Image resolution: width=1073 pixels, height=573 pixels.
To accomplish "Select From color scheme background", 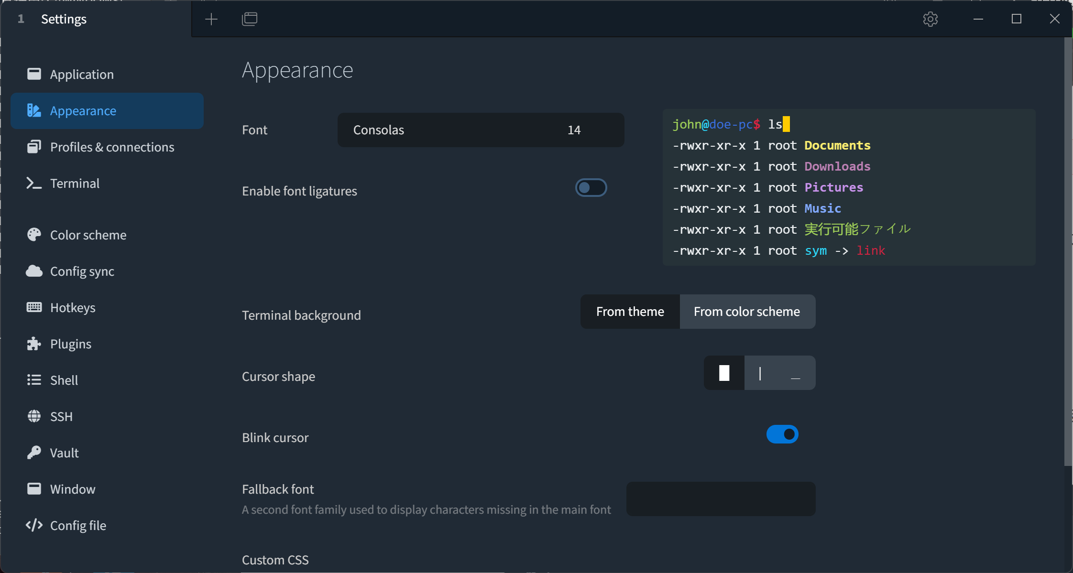I will (x=746, y=312).
